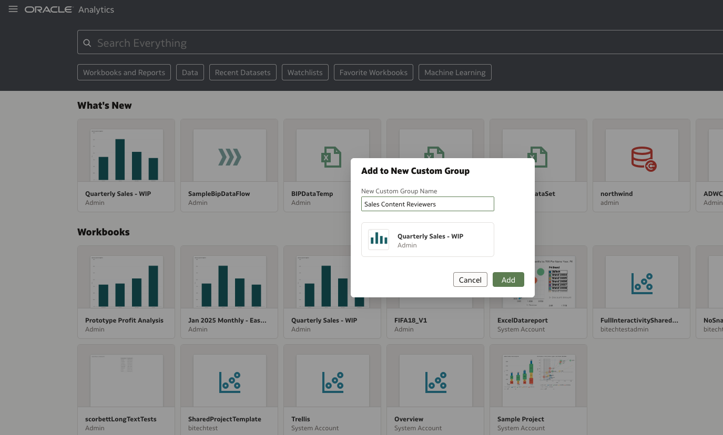Edit the New Custom Group Name field
The height and width of the screenshot is (435, 723).
click(427, 204)
